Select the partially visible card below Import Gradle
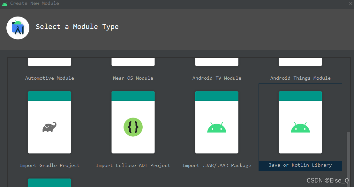The image size is (354, 187). (x=49, y=183)
